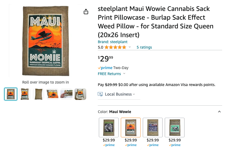Image resolution: width=229 pixels, height=151 pixels.
Task: Select the Maui Wowie color swatch
Action: tap(131, 127)
